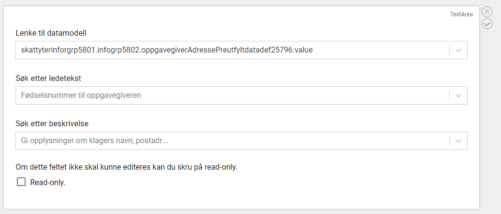Expand the Søk etter beskrivelse dropdown chevron
The width and height of the screenshot is (501, 214).
(x=458, y=141)
